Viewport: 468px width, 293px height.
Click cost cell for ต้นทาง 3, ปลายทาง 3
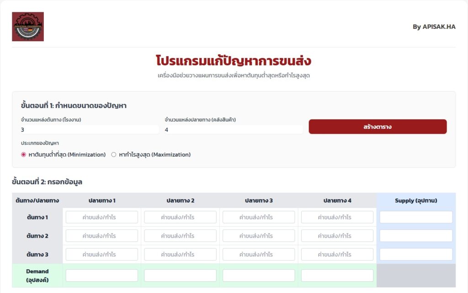pos(259,255)
